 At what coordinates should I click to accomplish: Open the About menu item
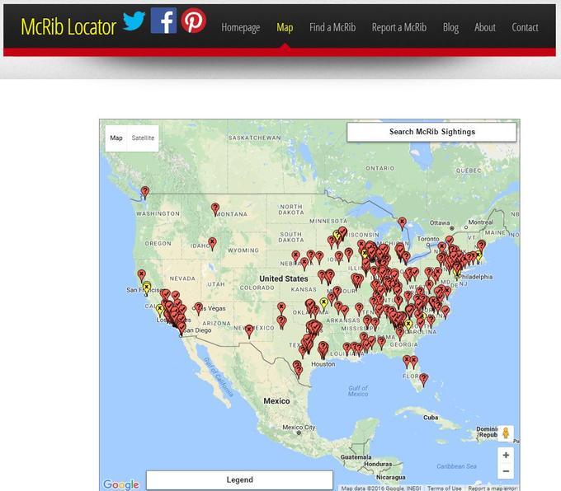pos(485,27)
